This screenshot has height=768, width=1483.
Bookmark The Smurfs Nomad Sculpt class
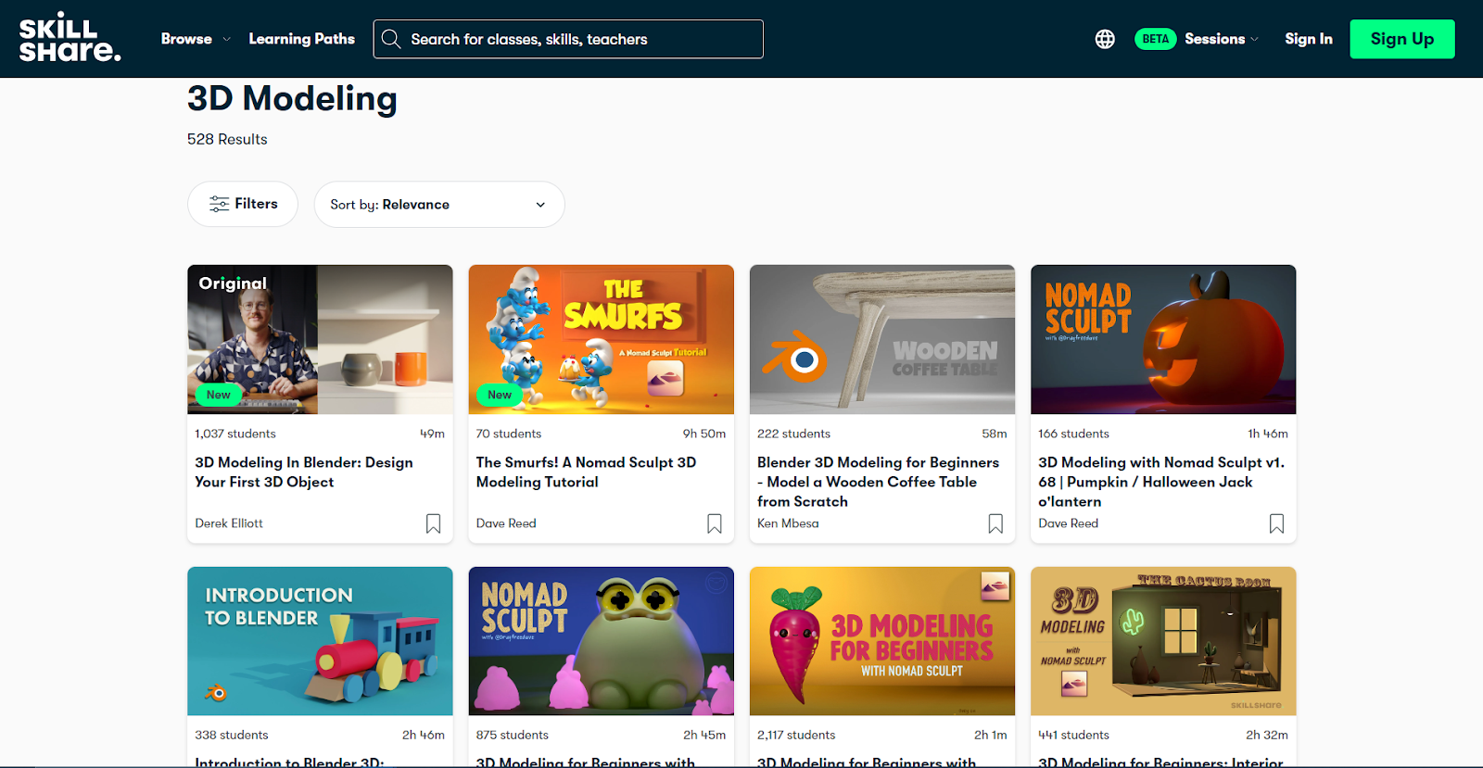pos(715,523)
